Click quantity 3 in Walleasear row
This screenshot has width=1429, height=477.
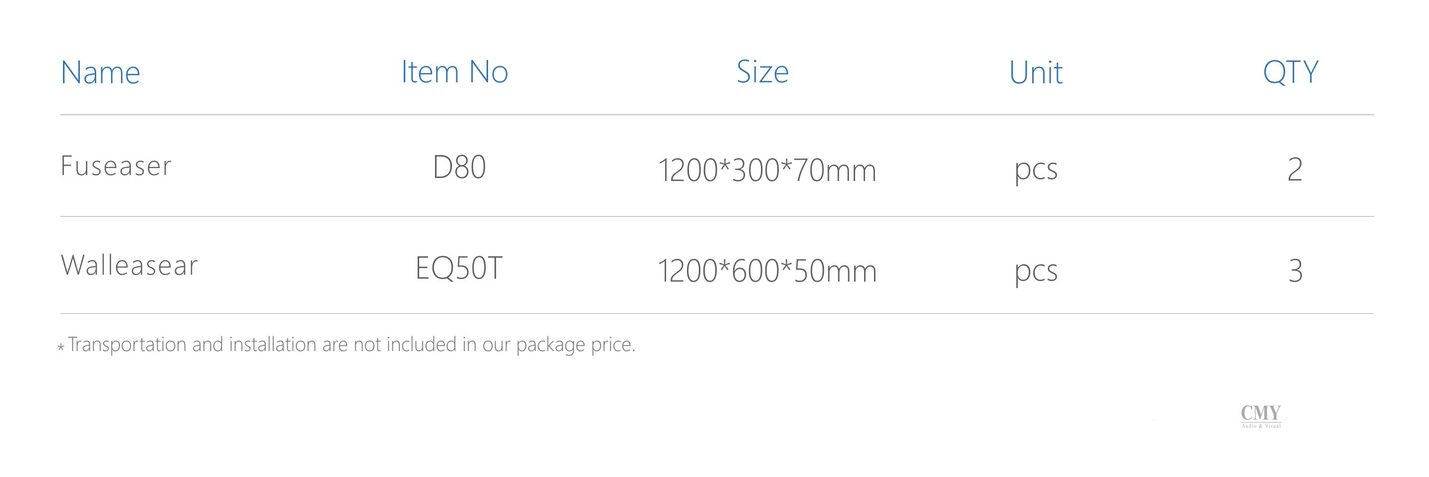[1295, 271]
